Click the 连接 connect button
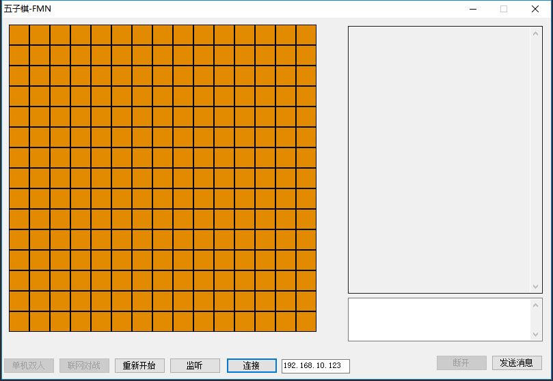This screenshot has height=381, width=553. pos(252,365)
